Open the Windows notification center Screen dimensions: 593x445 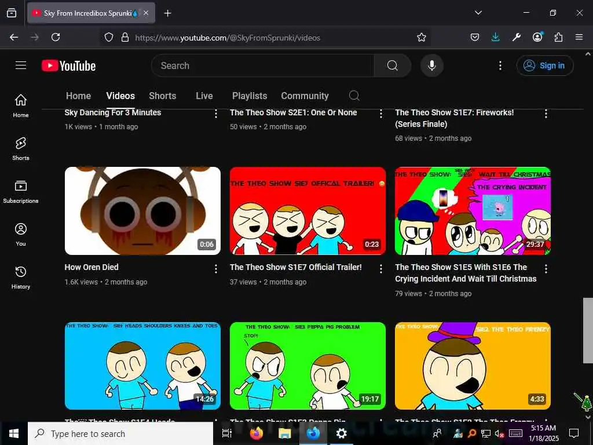(574, 433)
